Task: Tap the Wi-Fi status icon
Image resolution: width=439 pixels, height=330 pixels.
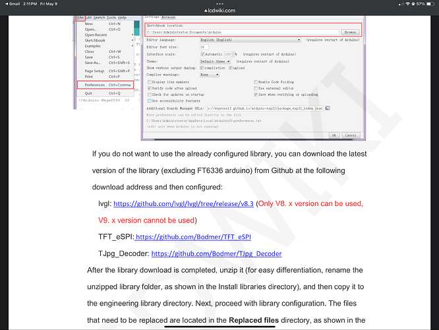Action: click(408, 4)
